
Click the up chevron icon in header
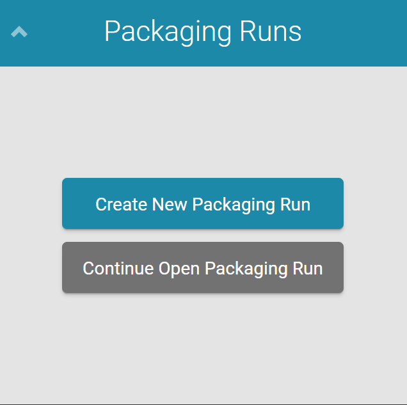[x=19, y=31]
